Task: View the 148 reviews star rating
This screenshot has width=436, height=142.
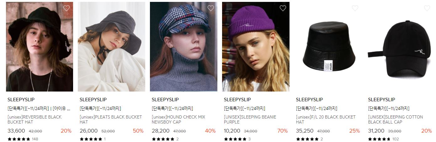Action: pos(23,139)
